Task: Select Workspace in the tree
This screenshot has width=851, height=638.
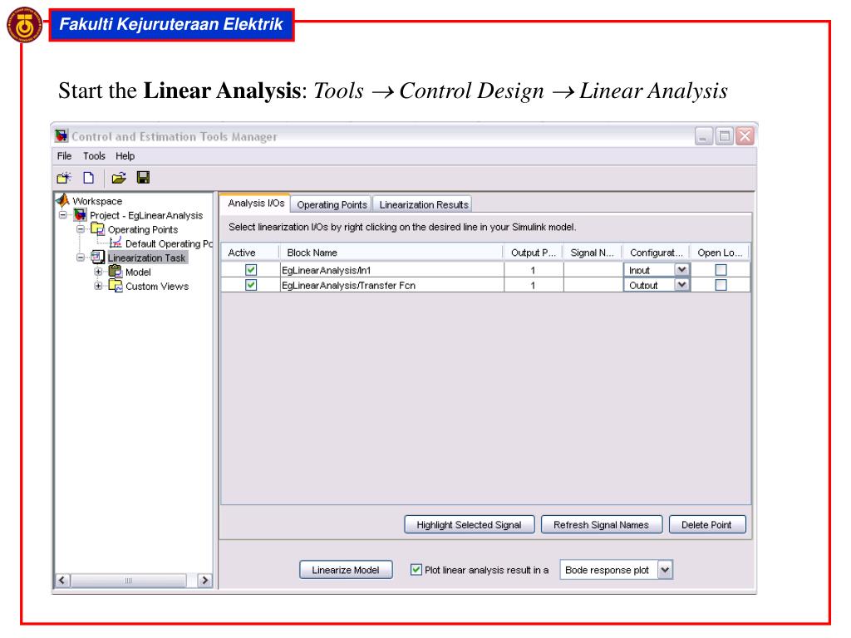Action: 97,201
